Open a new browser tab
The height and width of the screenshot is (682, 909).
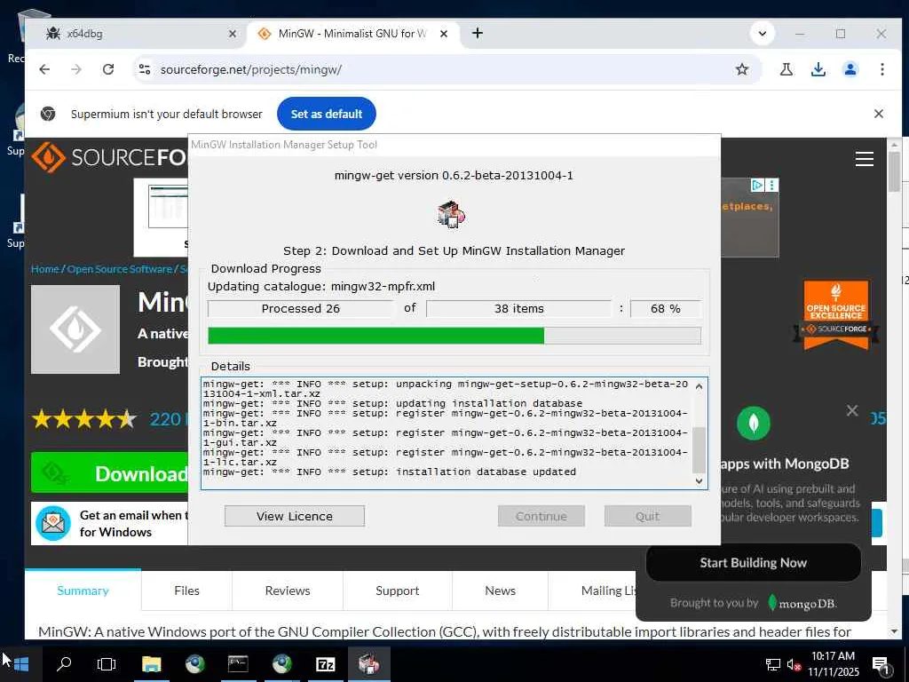477,34
